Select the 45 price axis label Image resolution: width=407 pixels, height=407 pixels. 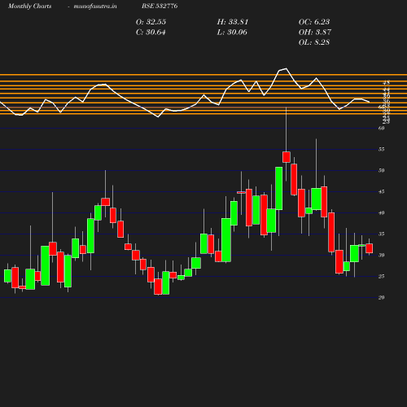(x=381, y=191)
